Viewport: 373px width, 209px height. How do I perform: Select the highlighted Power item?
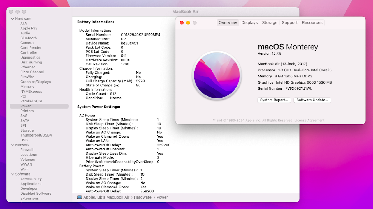coord(39,106)
